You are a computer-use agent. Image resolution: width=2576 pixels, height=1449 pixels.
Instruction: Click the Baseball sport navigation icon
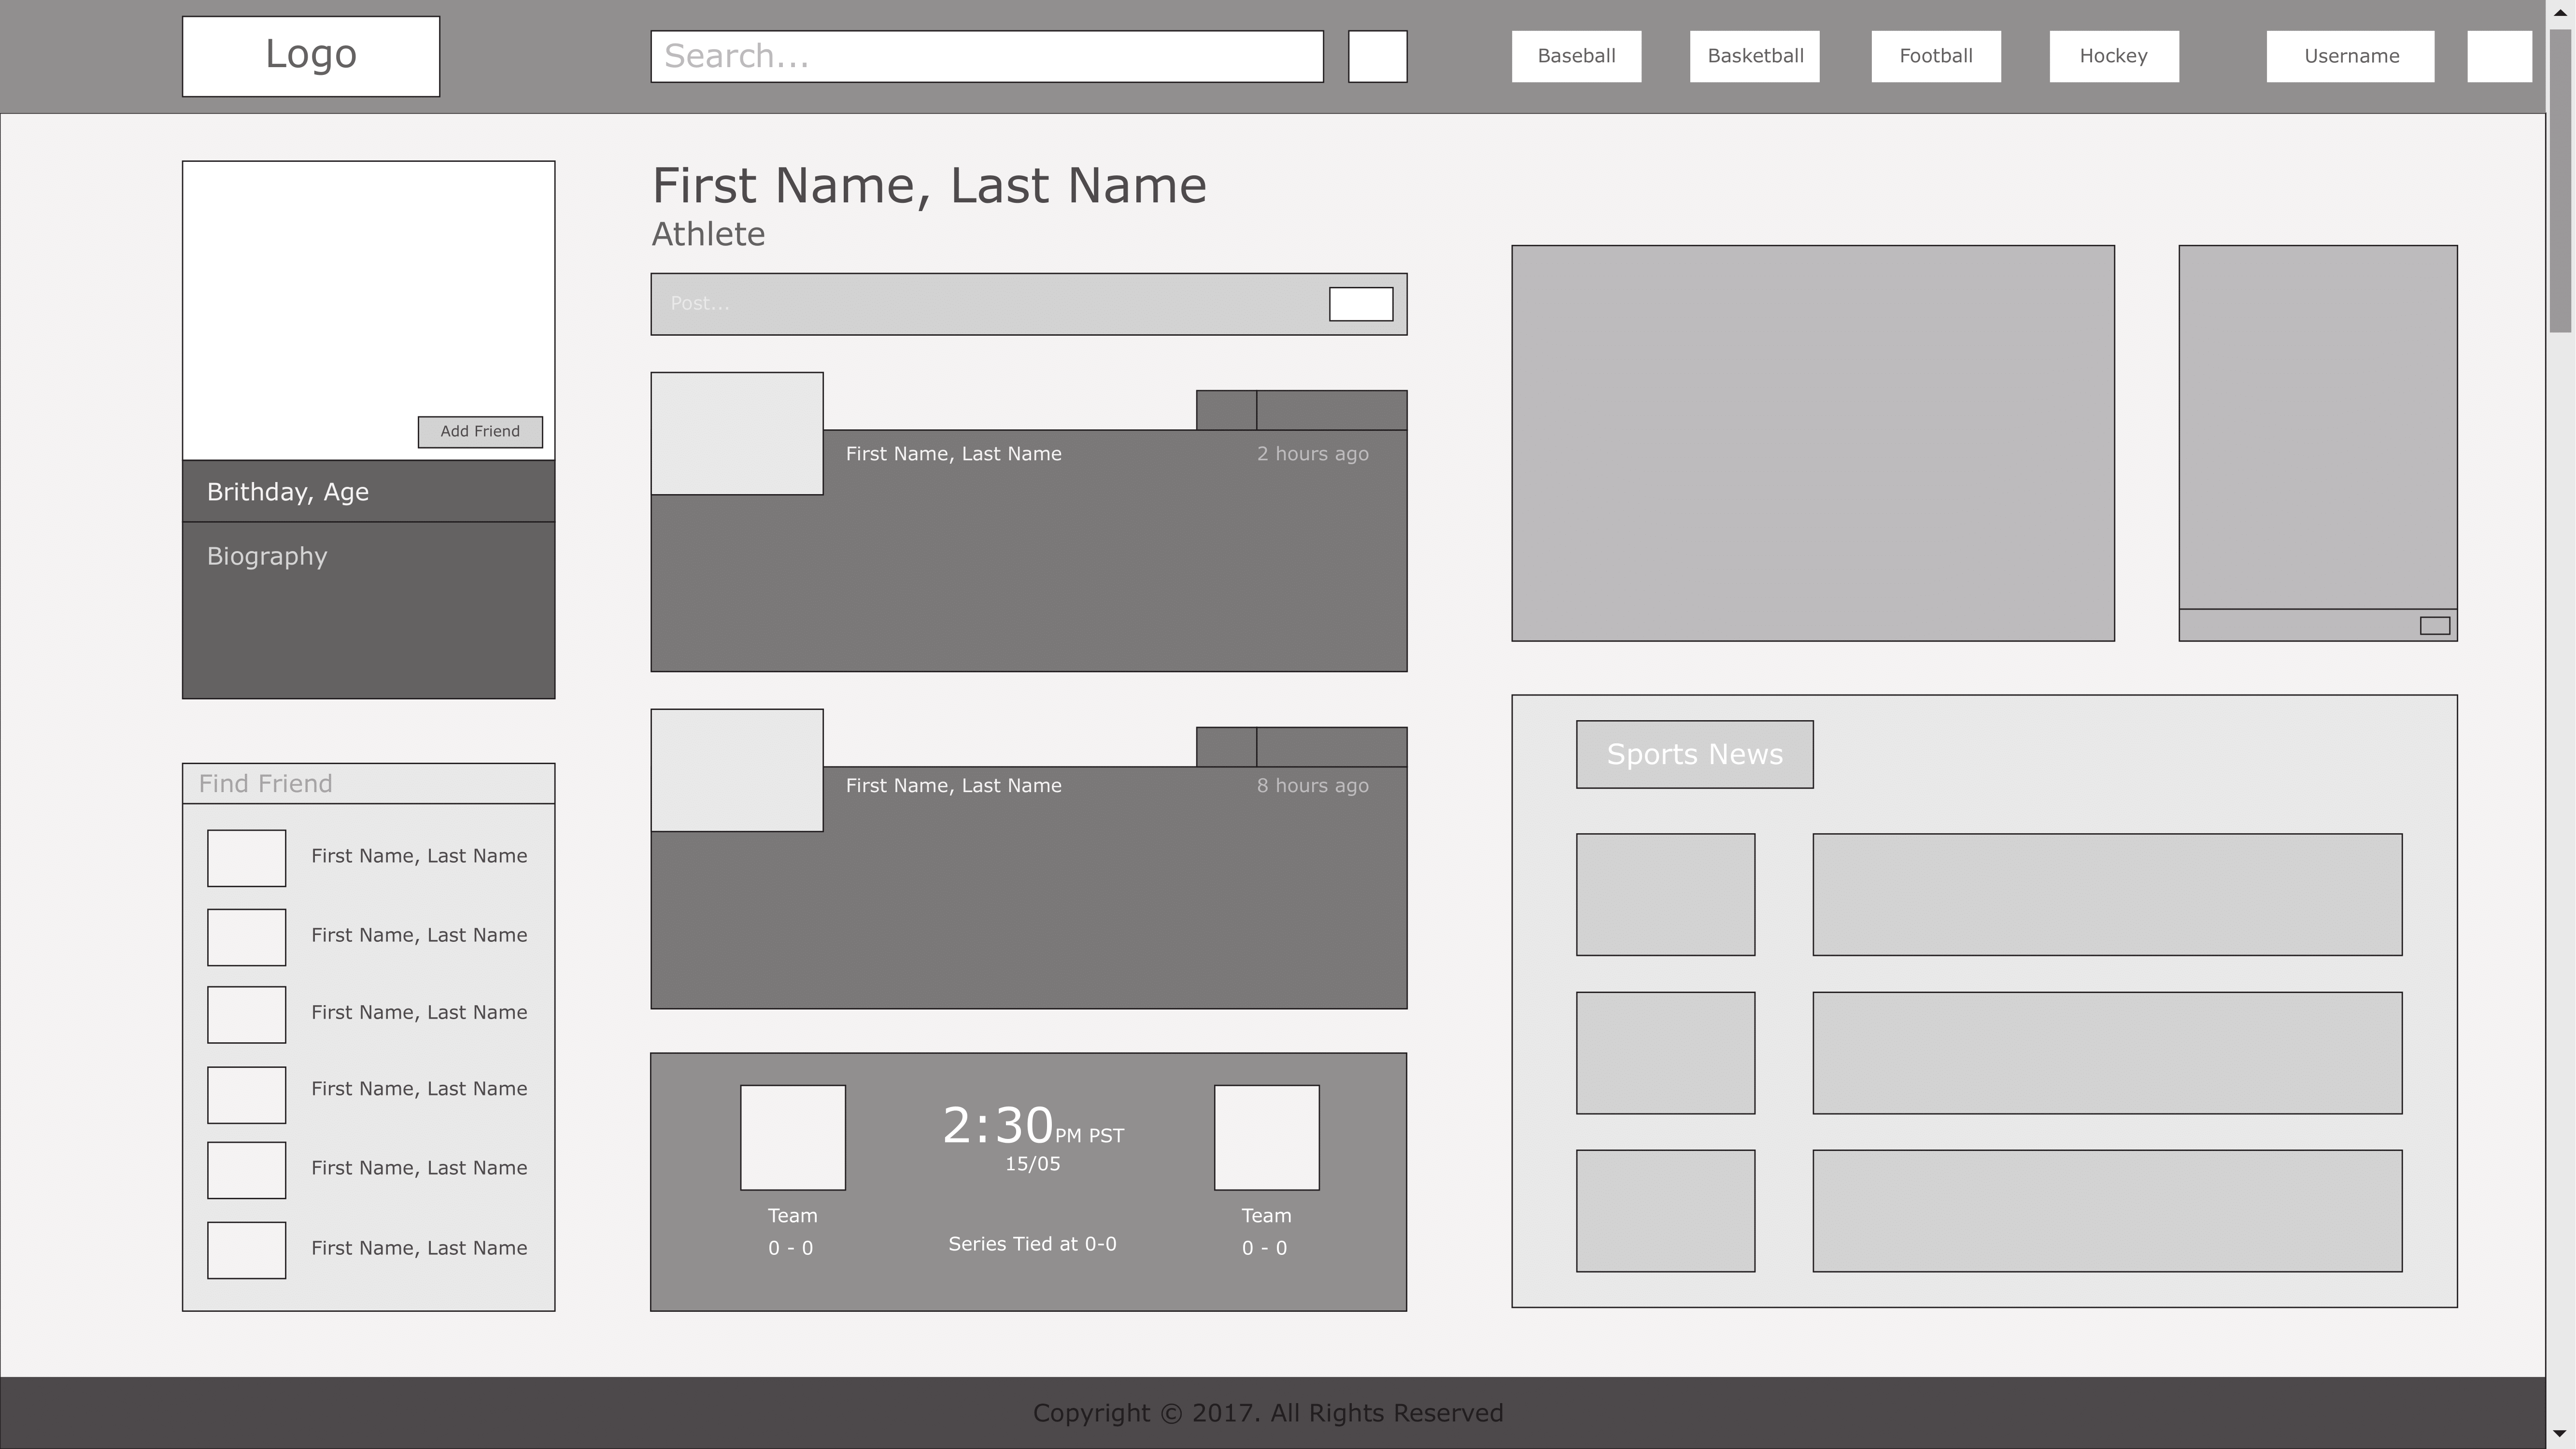(1576, 55)
